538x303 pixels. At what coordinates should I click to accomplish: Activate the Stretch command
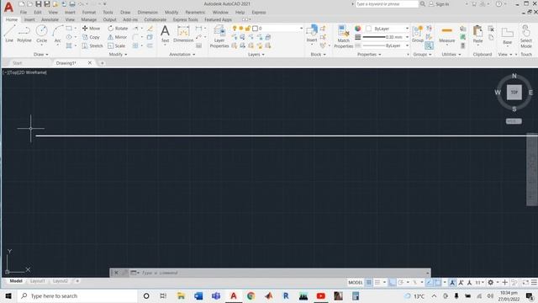(x=92, y=45)
